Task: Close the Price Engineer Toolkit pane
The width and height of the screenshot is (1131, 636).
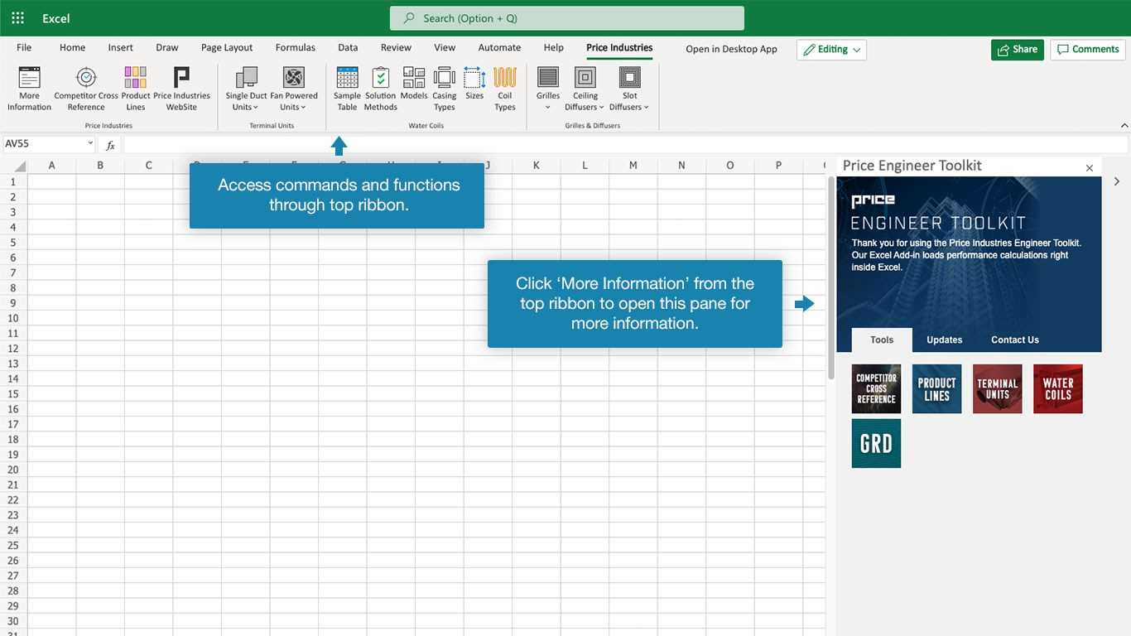Action: coord(1090,168)
